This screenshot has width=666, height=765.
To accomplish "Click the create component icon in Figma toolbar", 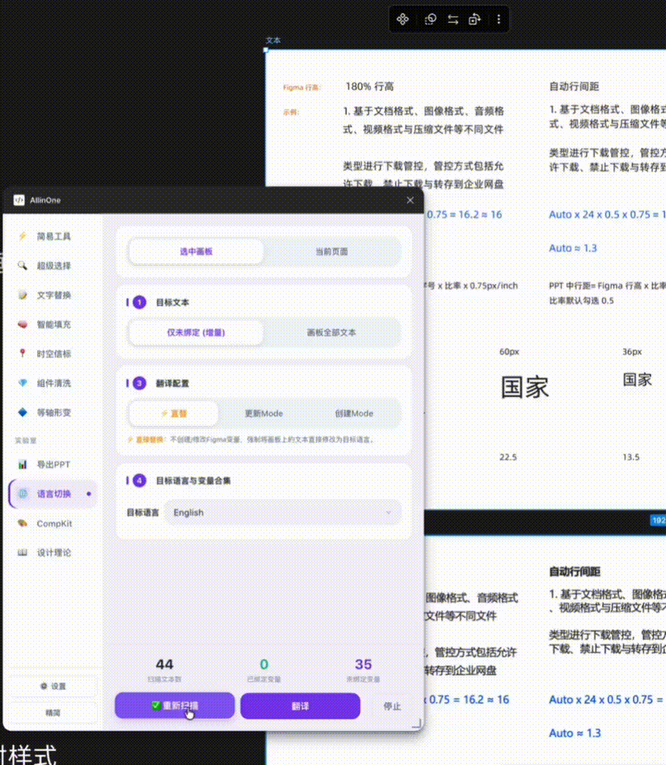I will (402, 19).
